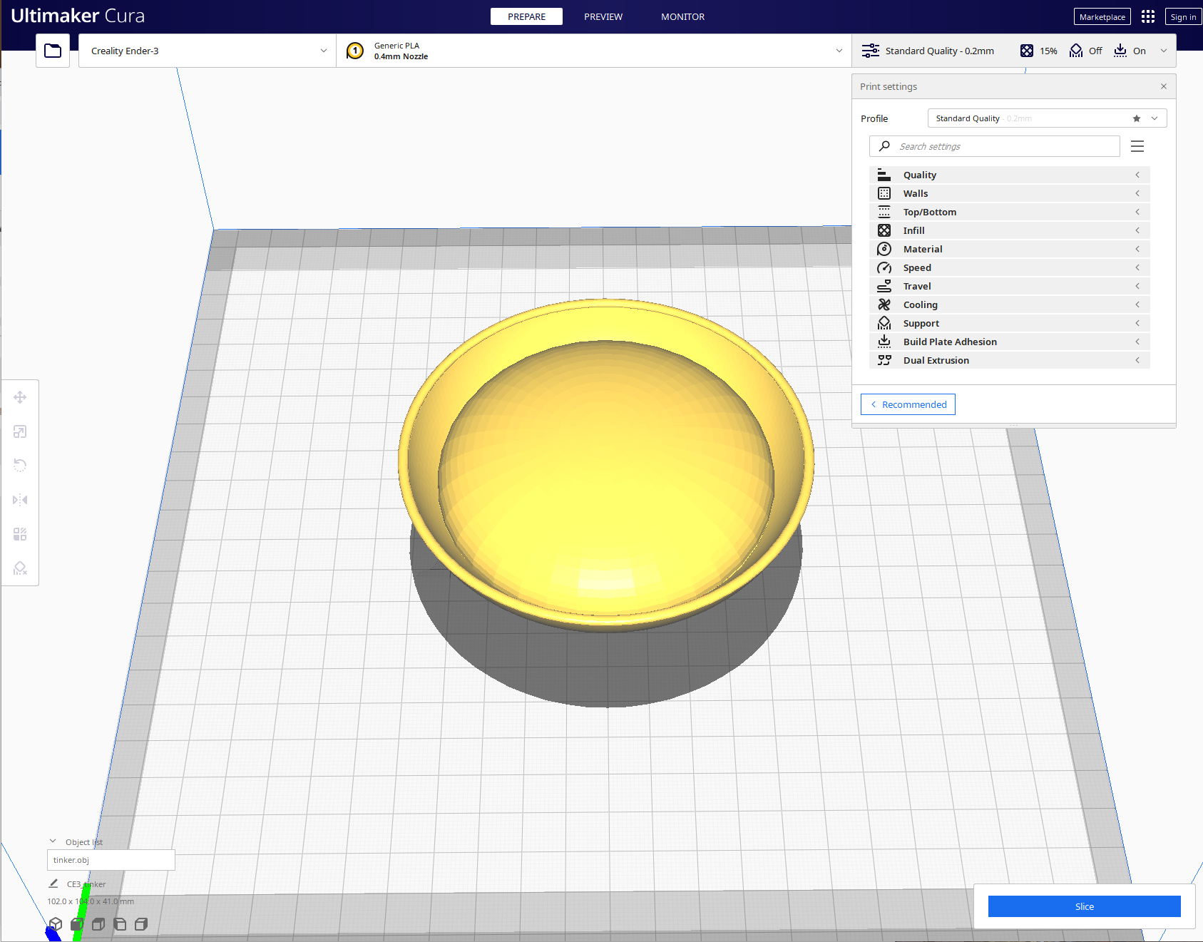Expand the Material settings category
Image resolution: width=1203 pixels, height=942 pixels.
(1010, 249)
